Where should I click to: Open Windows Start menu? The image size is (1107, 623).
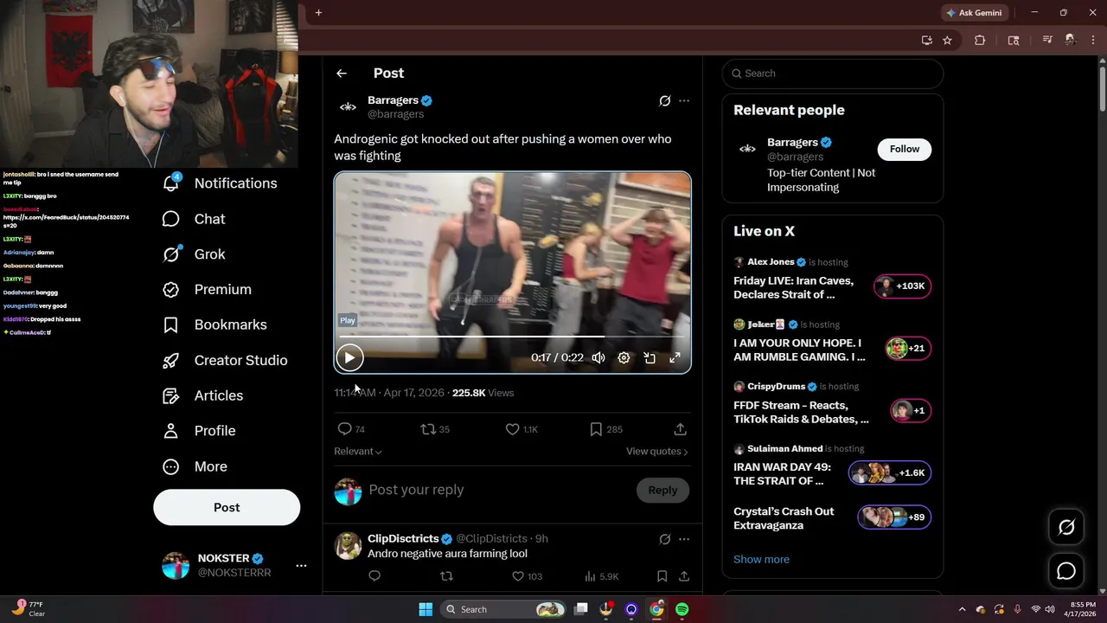(426, 610)
